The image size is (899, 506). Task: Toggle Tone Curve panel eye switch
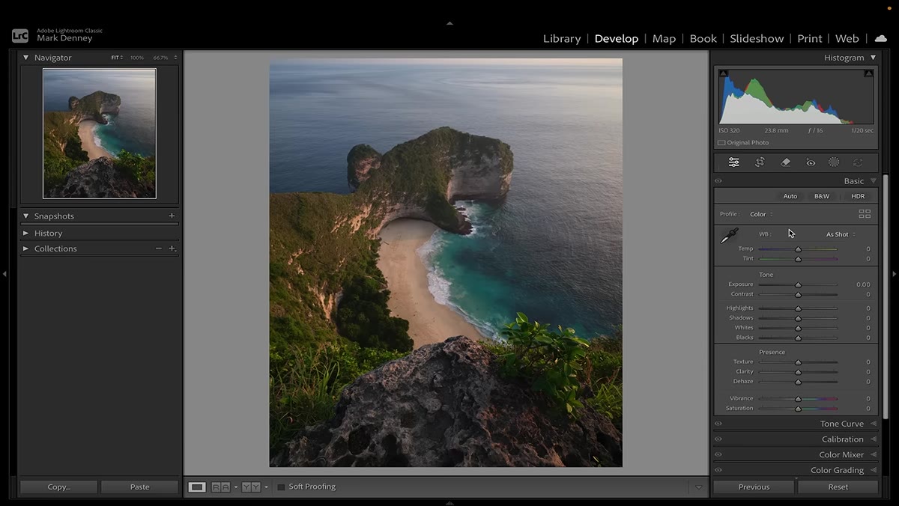point(718,424)
